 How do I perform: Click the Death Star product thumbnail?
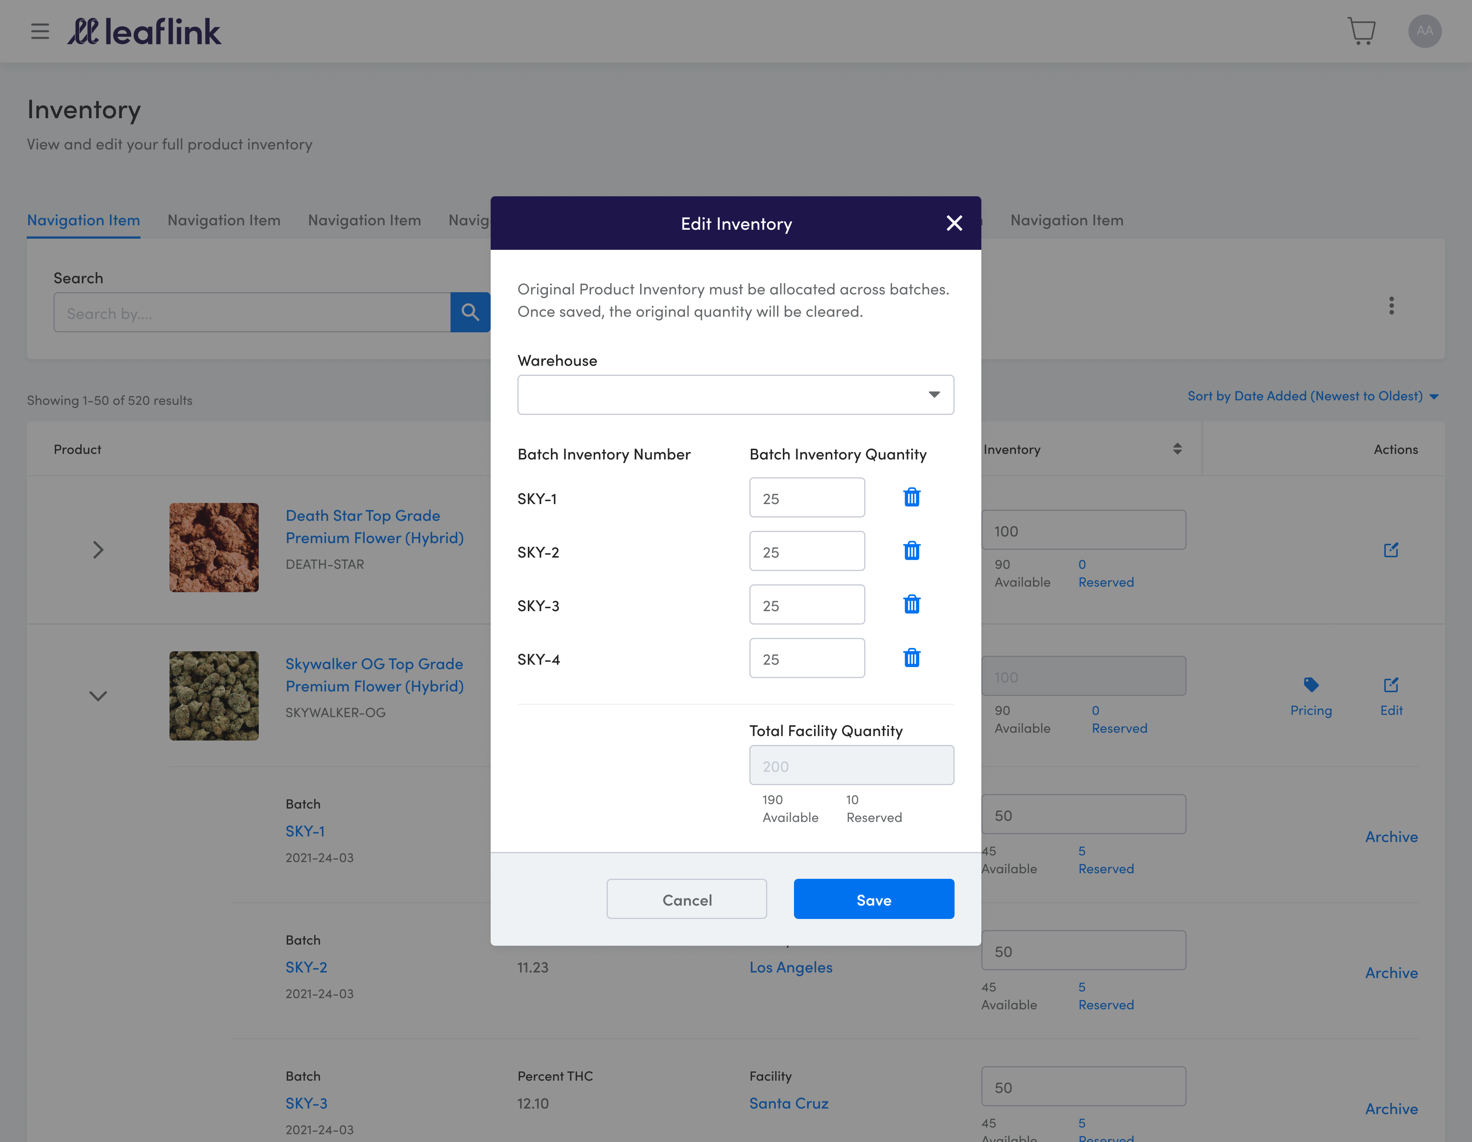pos(214,548)
